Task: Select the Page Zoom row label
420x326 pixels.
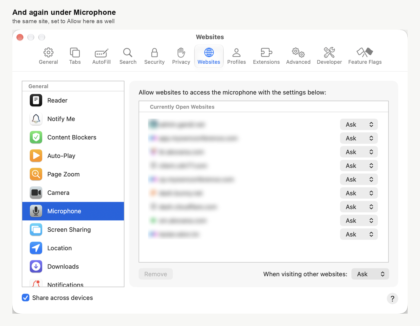Action: tap(64, 174)
